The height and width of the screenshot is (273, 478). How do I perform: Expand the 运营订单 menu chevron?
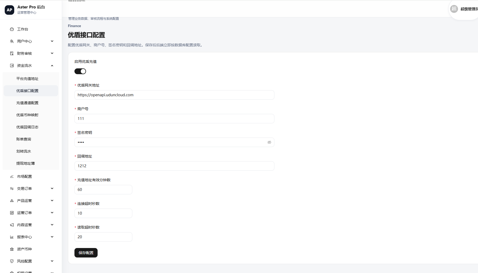(x=52, y=213)
